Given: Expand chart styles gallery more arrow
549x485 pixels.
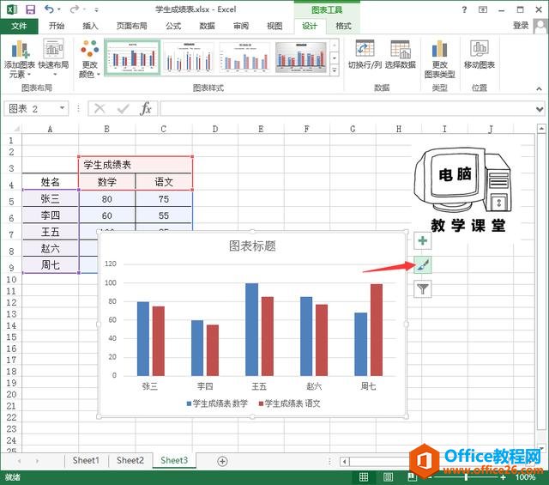Looking at the screenshot, I should [335, 70].
